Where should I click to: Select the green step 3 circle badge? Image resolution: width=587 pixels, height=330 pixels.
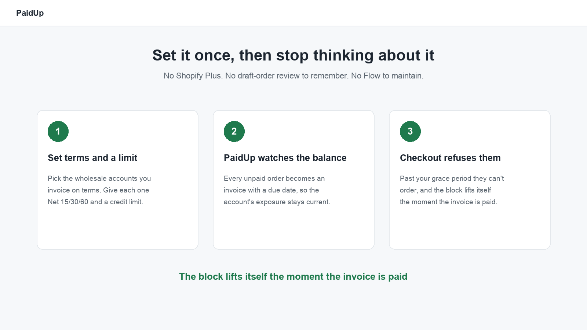pyautogui.click(x=410, y=131)
